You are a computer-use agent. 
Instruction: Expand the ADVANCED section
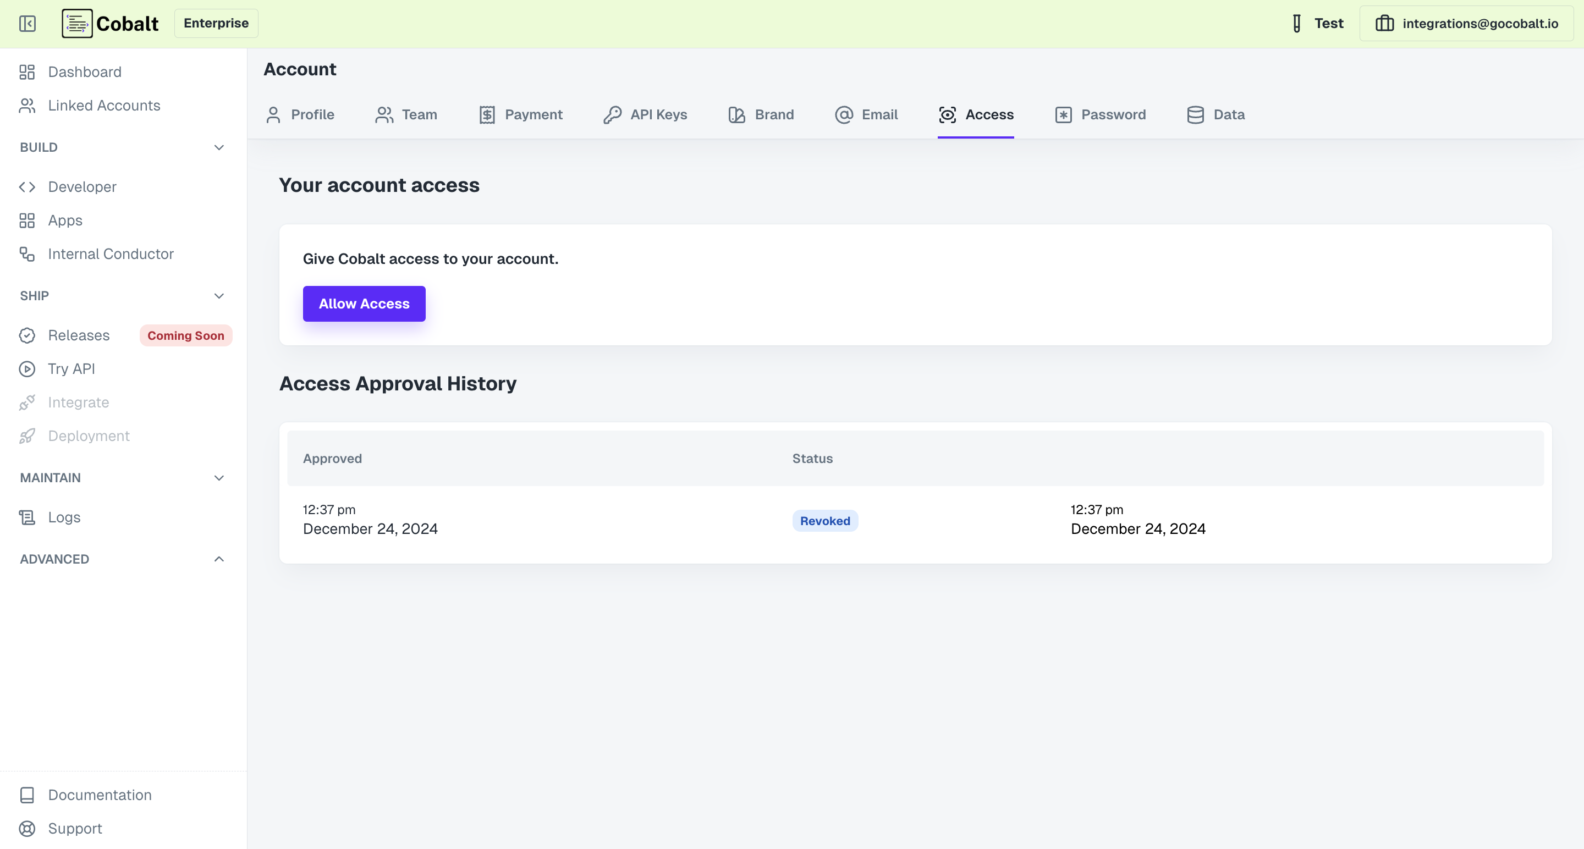pyautogui.click(x=219, y=559)
